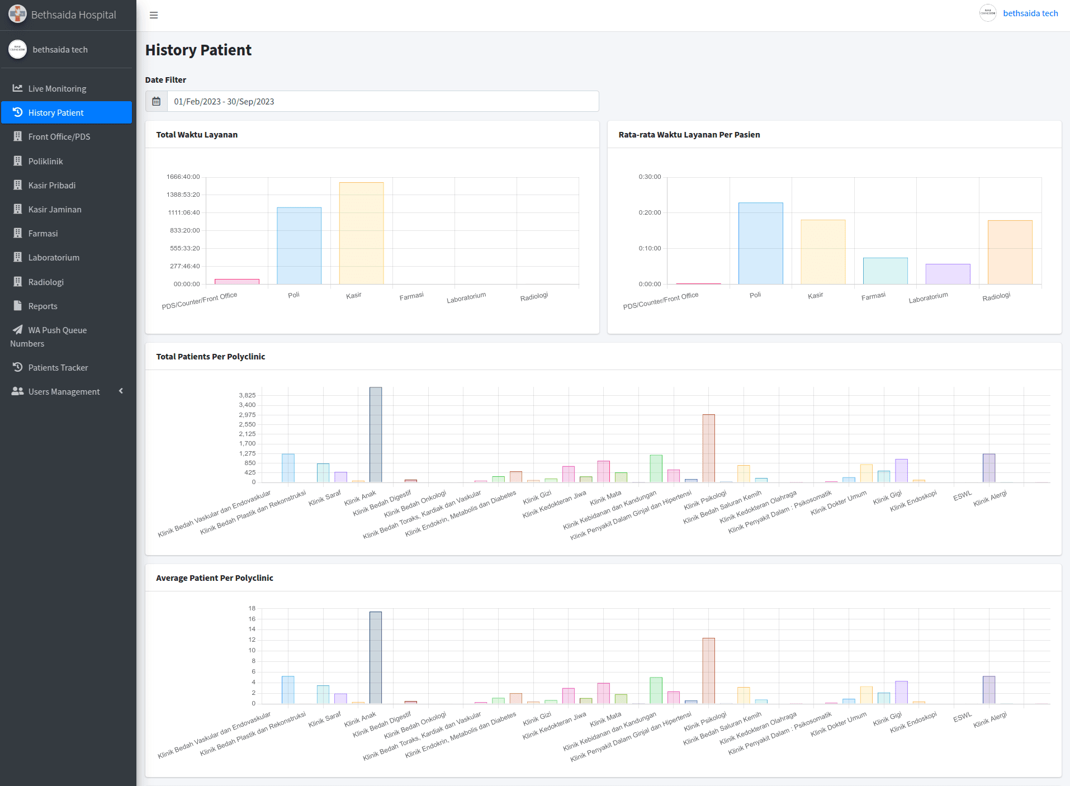Viewport: 1070px width, 786px height.
Task: Click the Reports document icon
Action: [x=18, y=306]
